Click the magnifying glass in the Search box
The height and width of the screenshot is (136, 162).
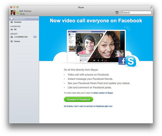click(x=122, y=12)
